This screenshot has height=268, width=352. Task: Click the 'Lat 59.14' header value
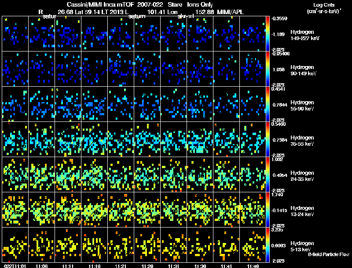pos(88,12)
